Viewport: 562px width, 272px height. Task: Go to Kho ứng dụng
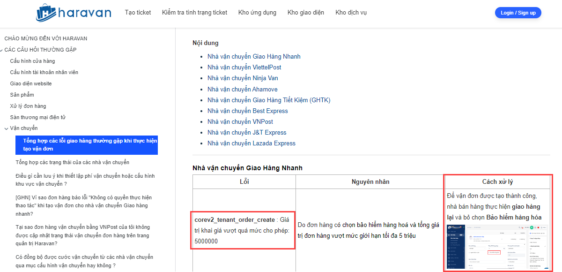[x=257, y=13]
